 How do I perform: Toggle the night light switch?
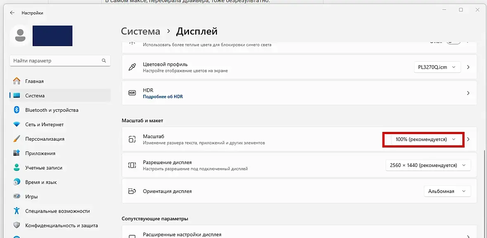[x=453, y=42]
